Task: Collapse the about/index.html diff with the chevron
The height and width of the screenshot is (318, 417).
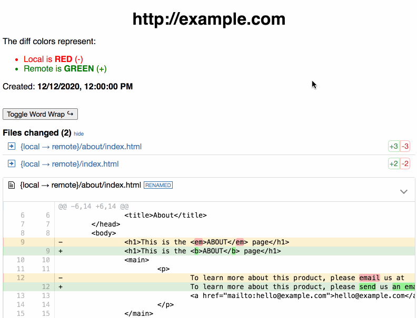Action: (404, 192)
